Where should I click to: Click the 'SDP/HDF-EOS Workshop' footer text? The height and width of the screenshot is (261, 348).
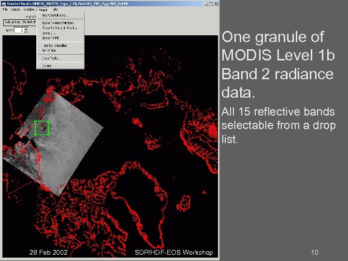(x=174, y=252)
